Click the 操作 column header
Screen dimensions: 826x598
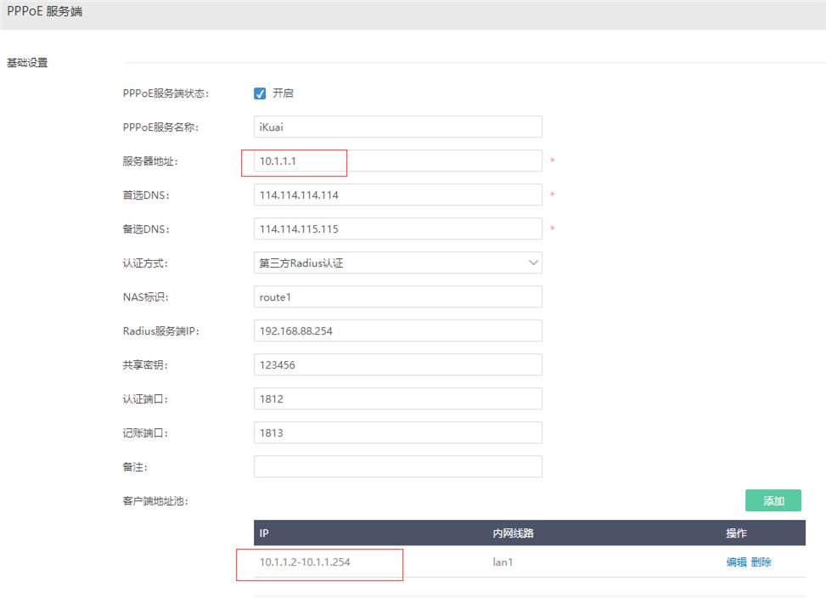(x=736, y=533)
